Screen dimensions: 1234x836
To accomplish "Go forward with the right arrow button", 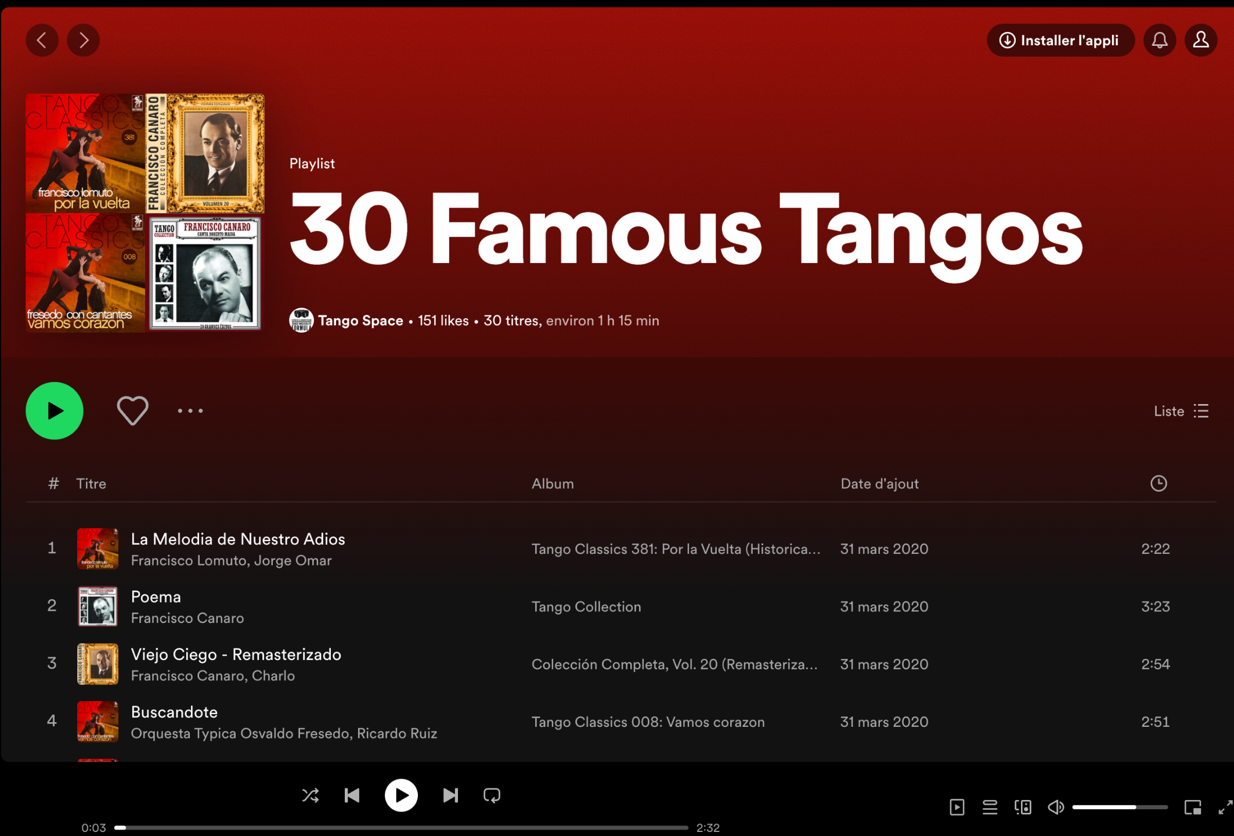I will click(x=84, y=40).
